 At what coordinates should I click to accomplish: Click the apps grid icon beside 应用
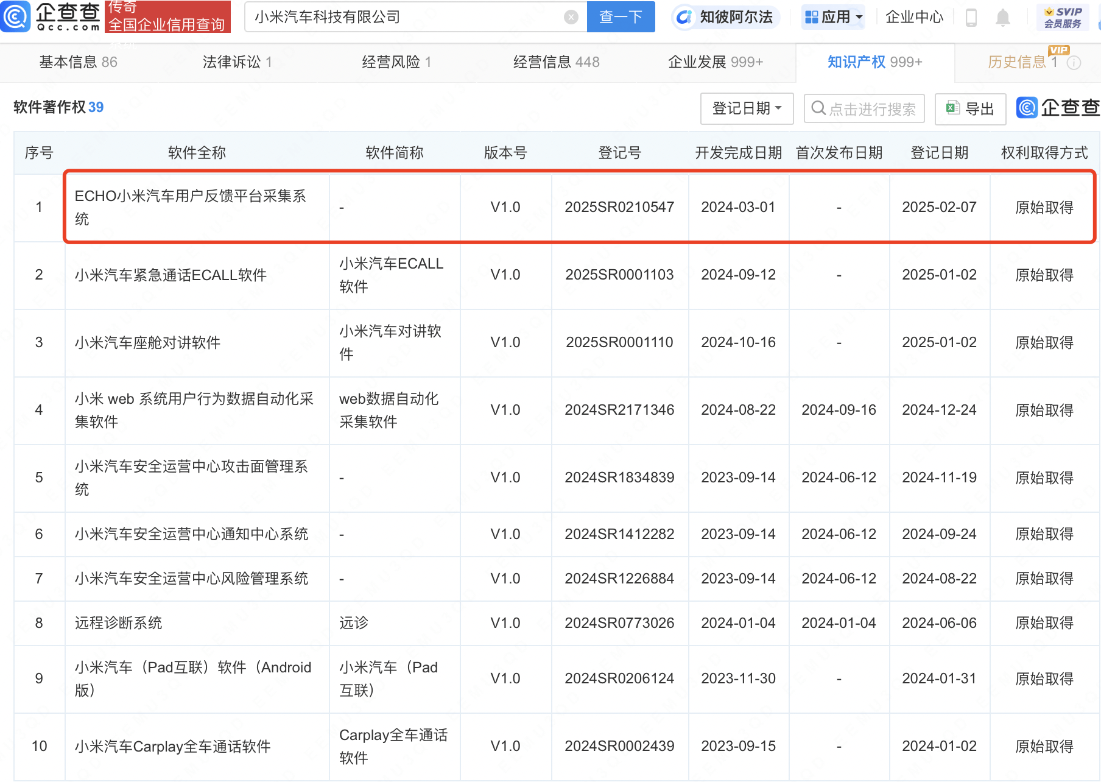[x=811, y=17]
